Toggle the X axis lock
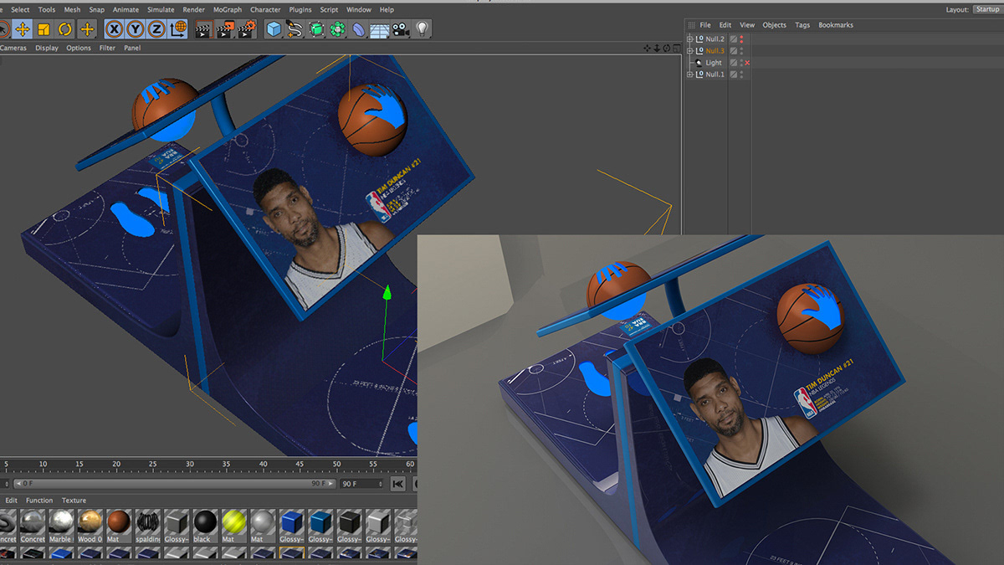This screenshot has height=565, width=1004. (x=114, y=29)
